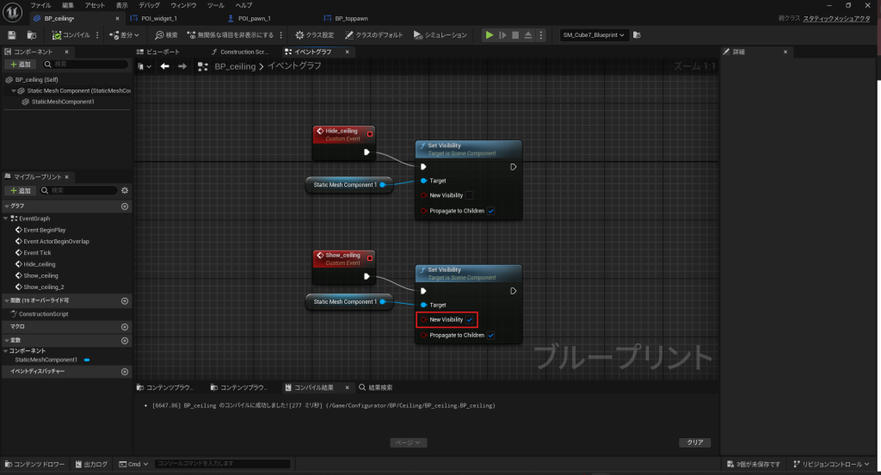Click plus icon next to マクロ section
The height and width of the screenshot is (475, 881).
(125, 327)
